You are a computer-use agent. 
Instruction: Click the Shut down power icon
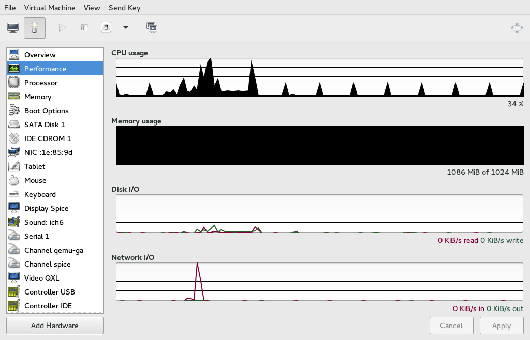(x=106, y=28)
